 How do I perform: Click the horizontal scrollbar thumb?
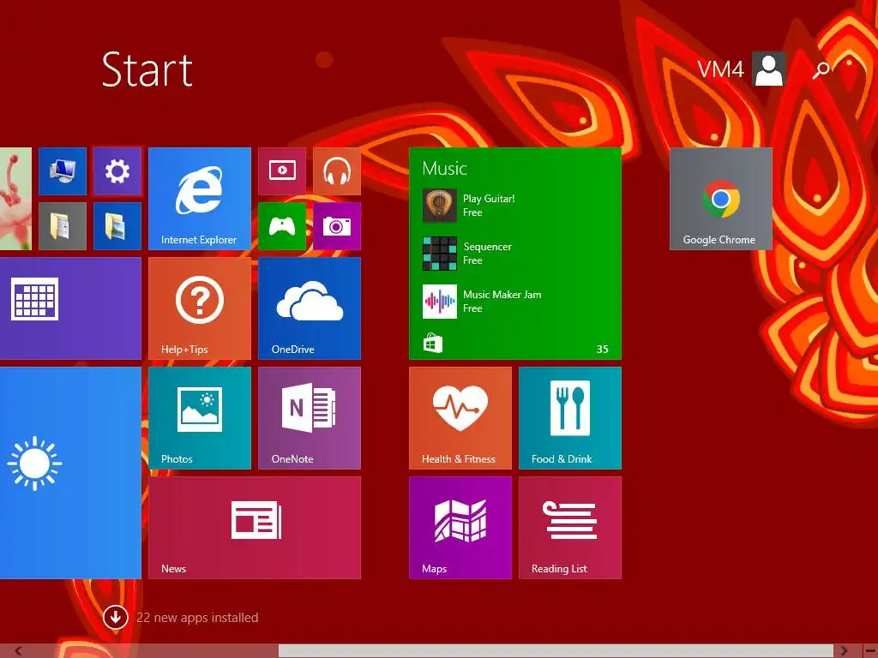click(556, 651)
